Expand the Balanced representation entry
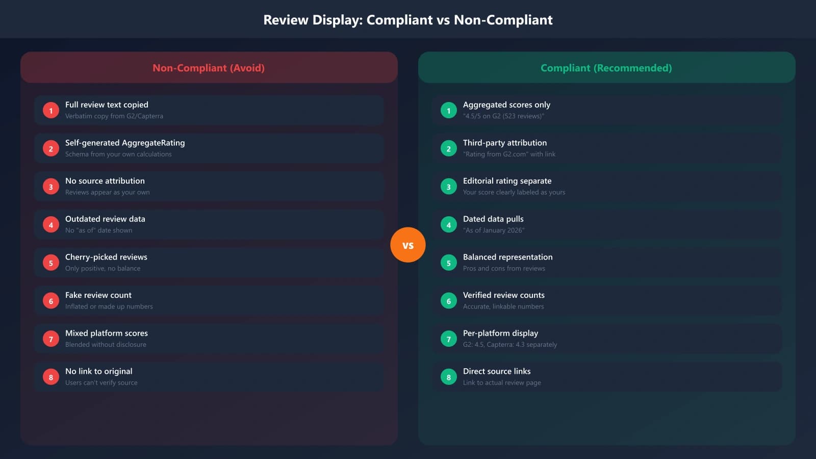Viewport: 816px width, 459px height. pos(606,262)
